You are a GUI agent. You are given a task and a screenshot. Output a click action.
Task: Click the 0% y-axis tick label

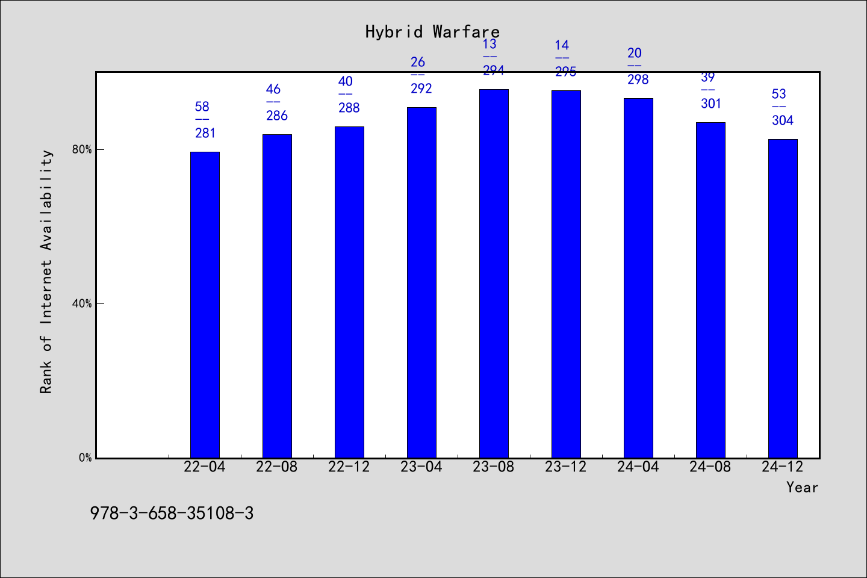85,458
